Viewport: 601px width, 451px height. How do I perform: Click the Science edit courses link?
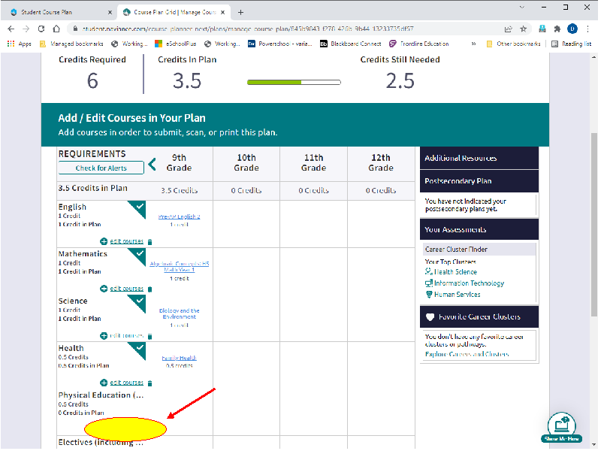[126, 335]
